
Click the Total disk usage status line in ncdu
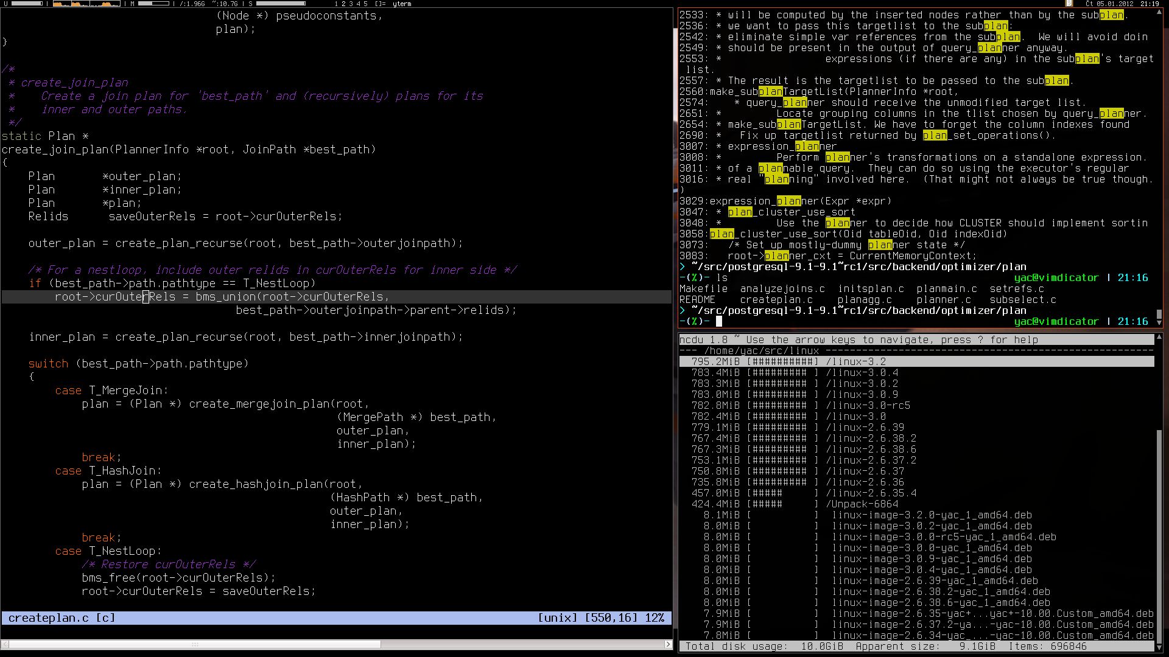[x=916, y=647]
